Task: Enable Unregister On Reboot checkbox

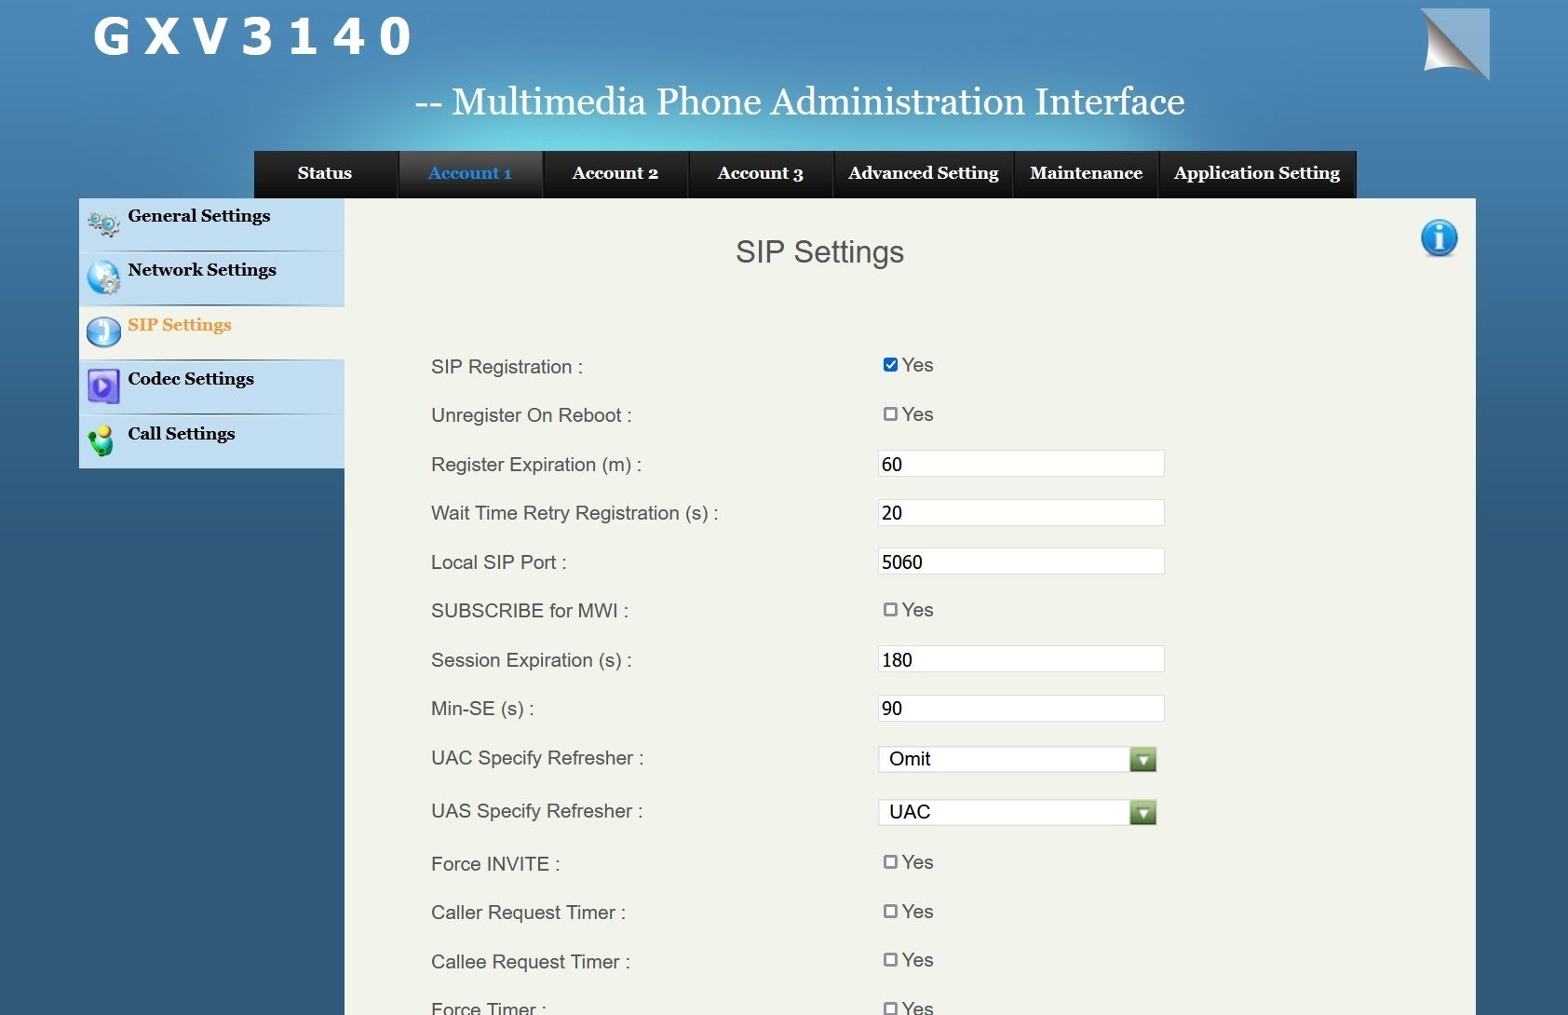Action: pos(890,414)
